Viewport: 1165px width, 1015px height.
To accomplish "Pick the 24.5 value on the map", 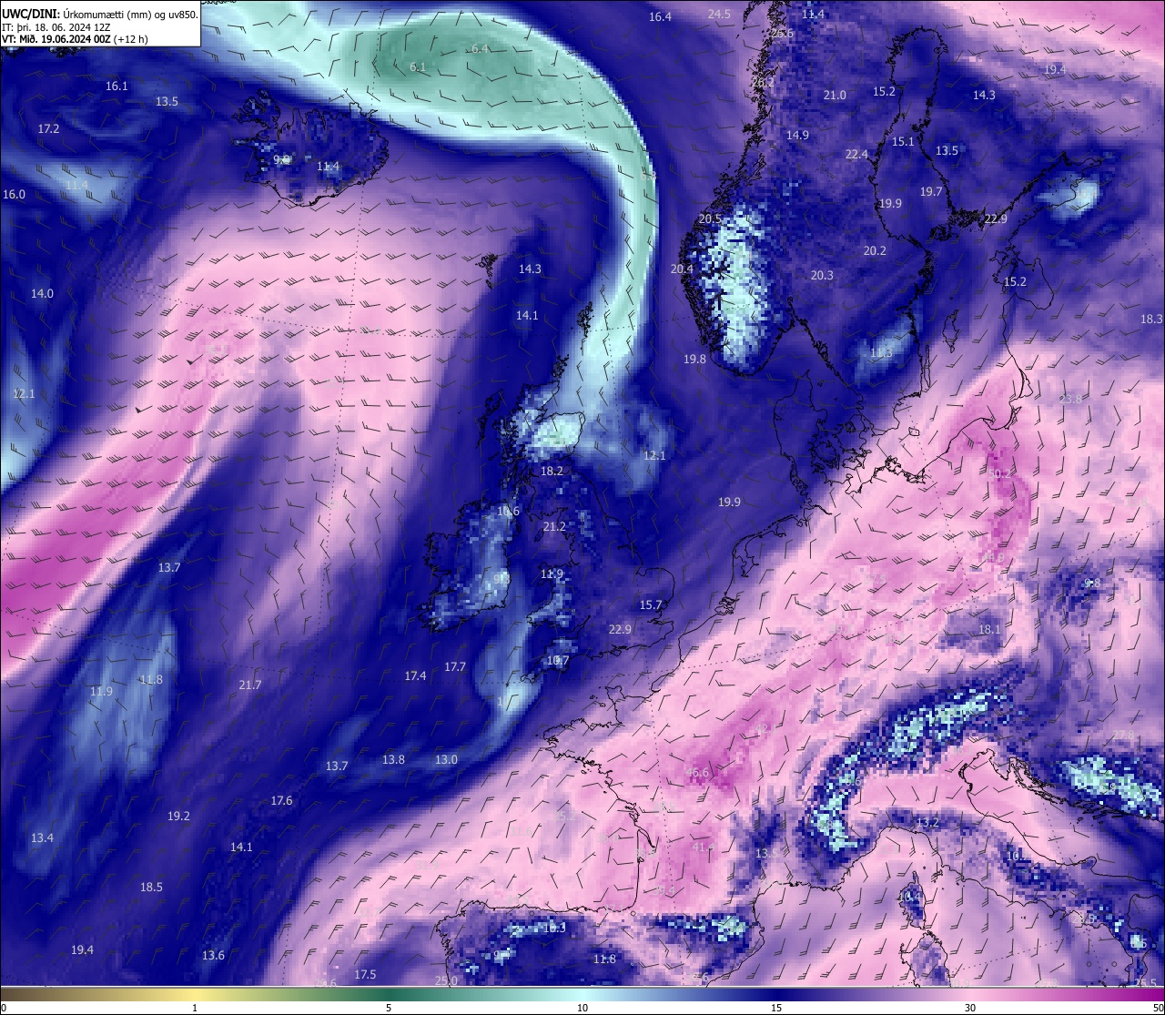I will click(x=719, y=14).
